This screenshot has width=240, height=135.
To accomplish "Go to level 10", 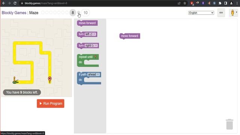I will coord(85,13).
